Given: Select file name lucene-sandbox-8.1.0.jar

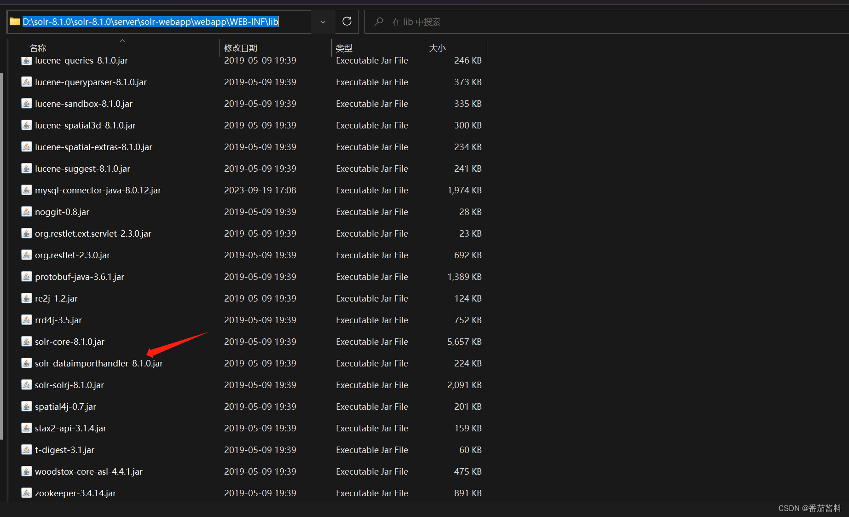Looking at the screenshot, I should click(x=84, y=104).
